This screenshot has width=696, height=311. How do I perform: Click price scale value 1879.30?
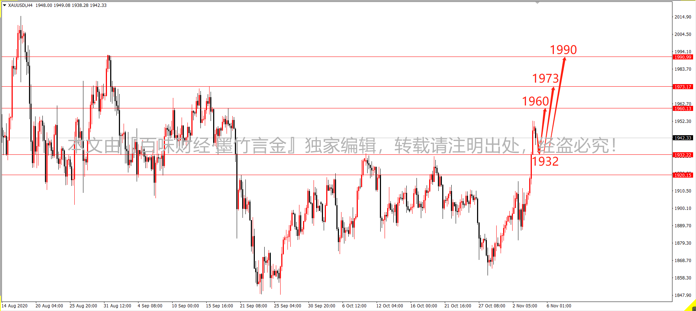683,243
